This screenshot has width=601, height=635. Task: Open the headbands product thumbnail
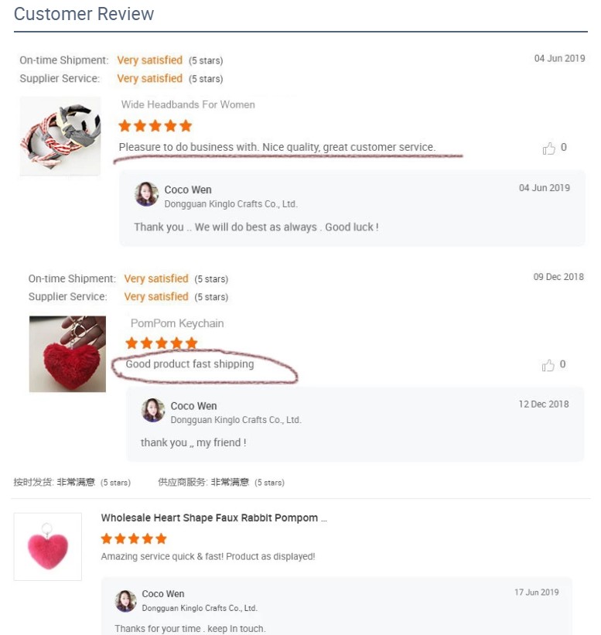[60, 136]
